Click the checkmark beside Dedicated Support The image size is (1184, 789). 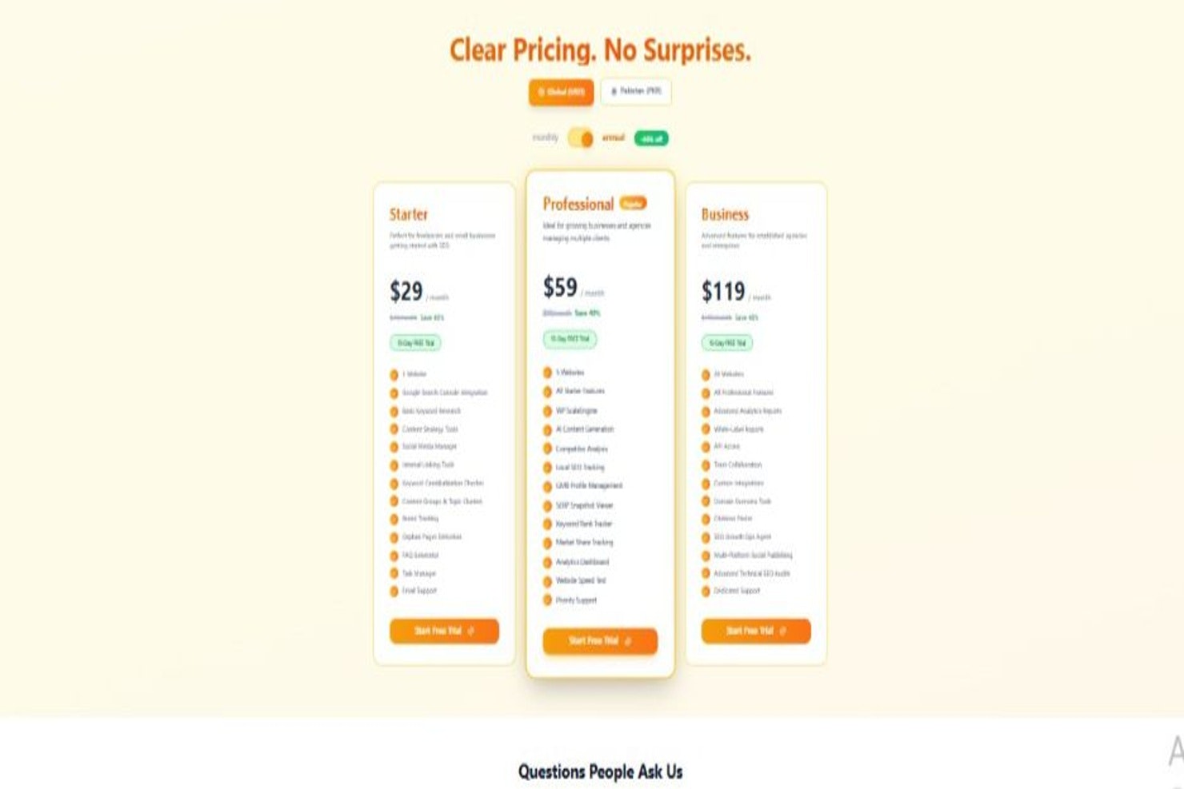[x=704, y=592]
